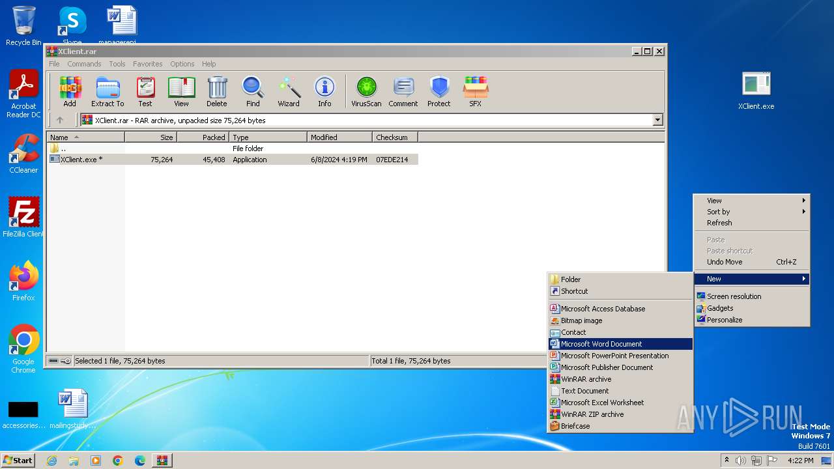Create new WinRAR ZIP archive
Viewport: 834px width, 469px height.
coord(620,414)
